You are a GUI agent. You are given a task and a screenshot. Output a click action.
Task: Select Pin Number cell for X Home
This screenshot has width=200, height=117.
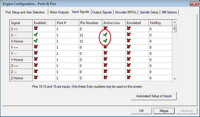click(90, 41)
